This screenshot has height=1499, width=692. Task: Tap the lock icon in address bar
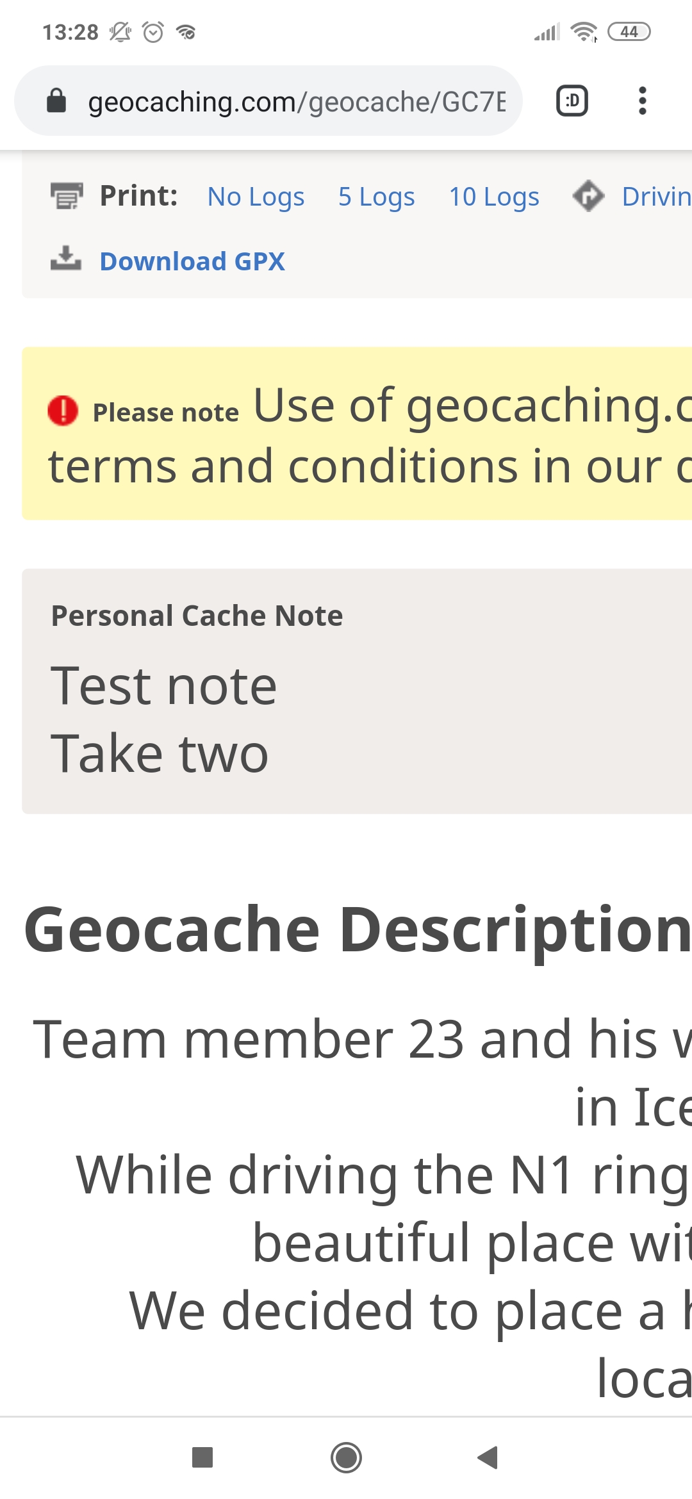coord(56,101)
